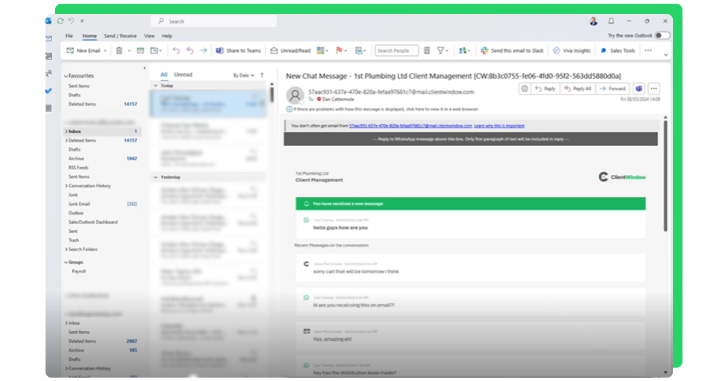
Task: Click the ribbon Forward arrow icon
Action: [203, 51]
